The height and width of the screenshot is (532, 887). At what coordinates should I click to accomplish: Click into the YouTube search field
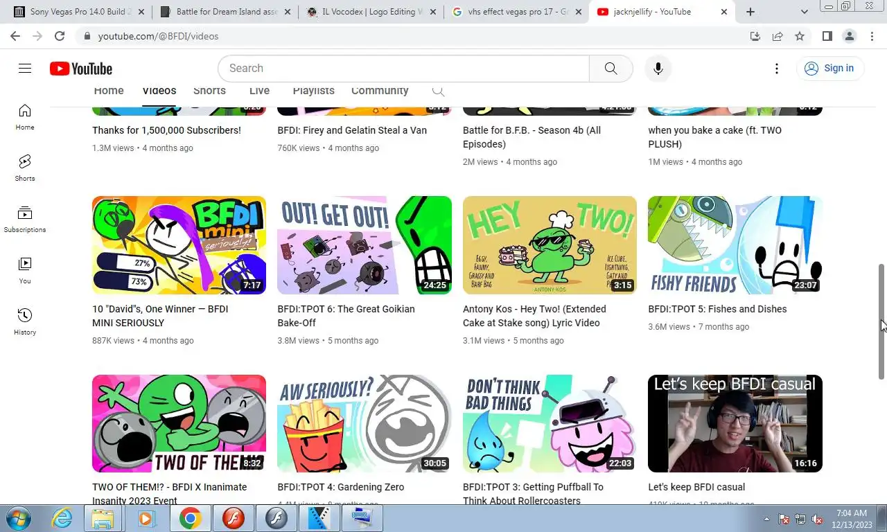(403, 68)
